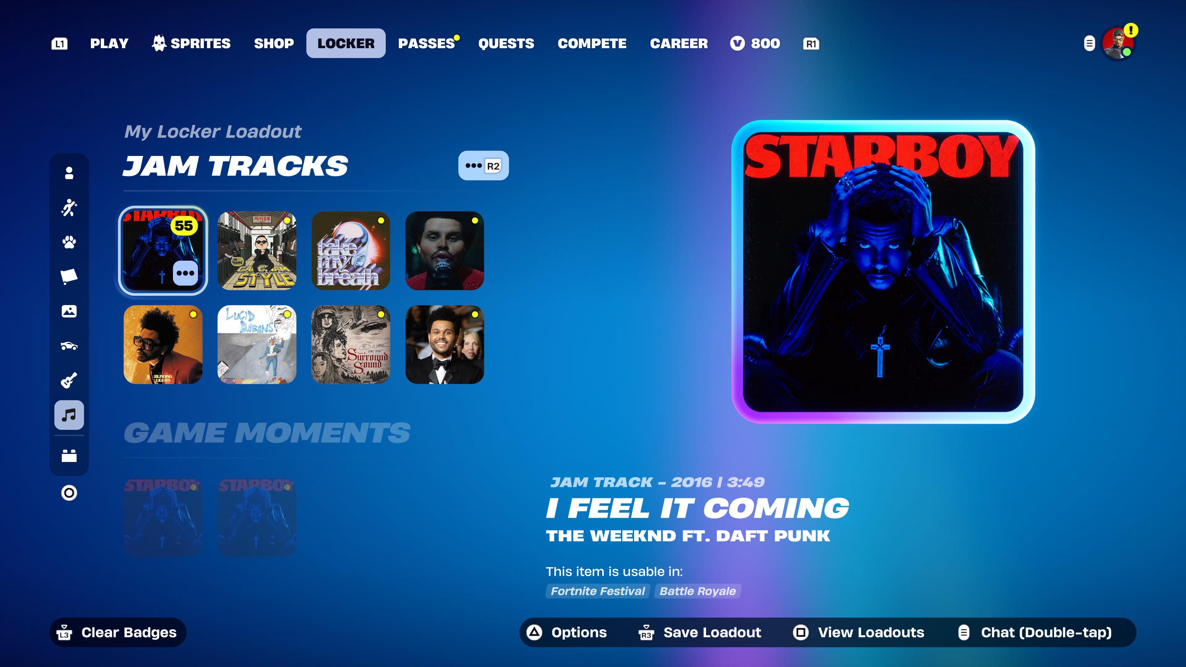Click the Fortnite Festival tag
This screenshot has width=1186, height=667.
(598, 592)
